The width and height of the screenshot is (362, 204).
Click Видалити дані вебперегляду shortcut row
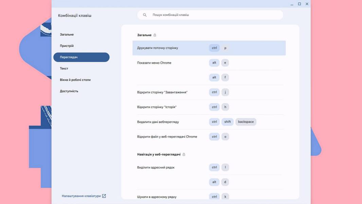point(209,122)
